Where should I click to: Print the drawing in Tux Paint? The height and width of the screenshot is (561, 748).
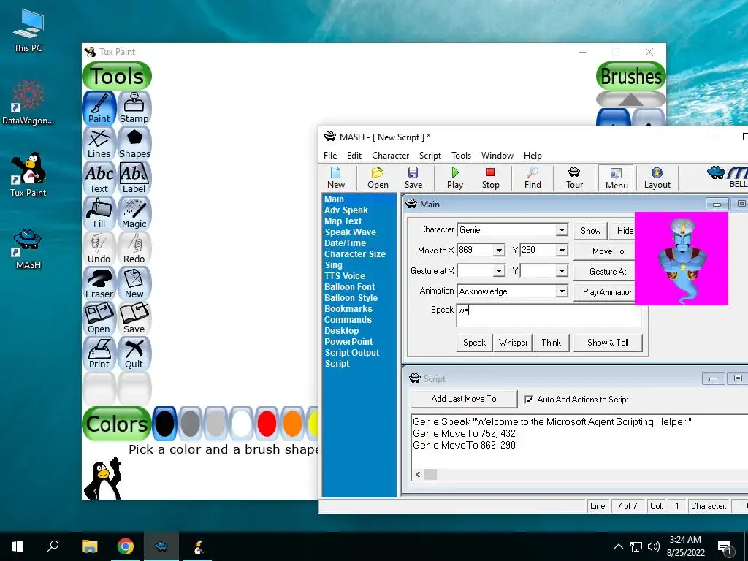[99, 354]
